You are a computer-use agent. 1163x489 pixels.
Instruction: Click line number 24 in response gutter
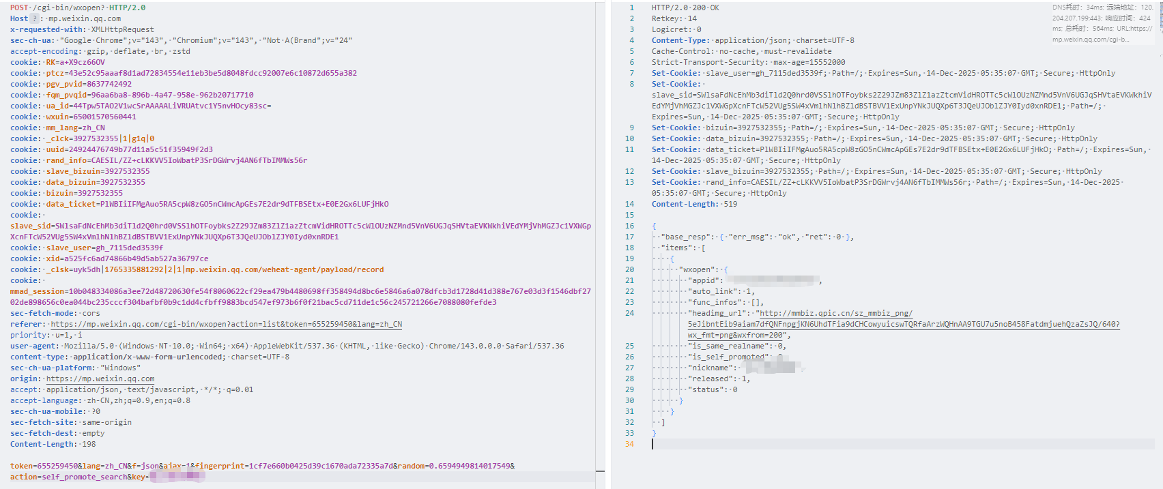click(629, 313)
